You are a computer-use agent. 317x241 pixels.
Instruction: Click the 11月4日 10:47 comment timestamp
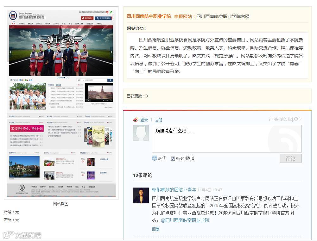(210, 190)
